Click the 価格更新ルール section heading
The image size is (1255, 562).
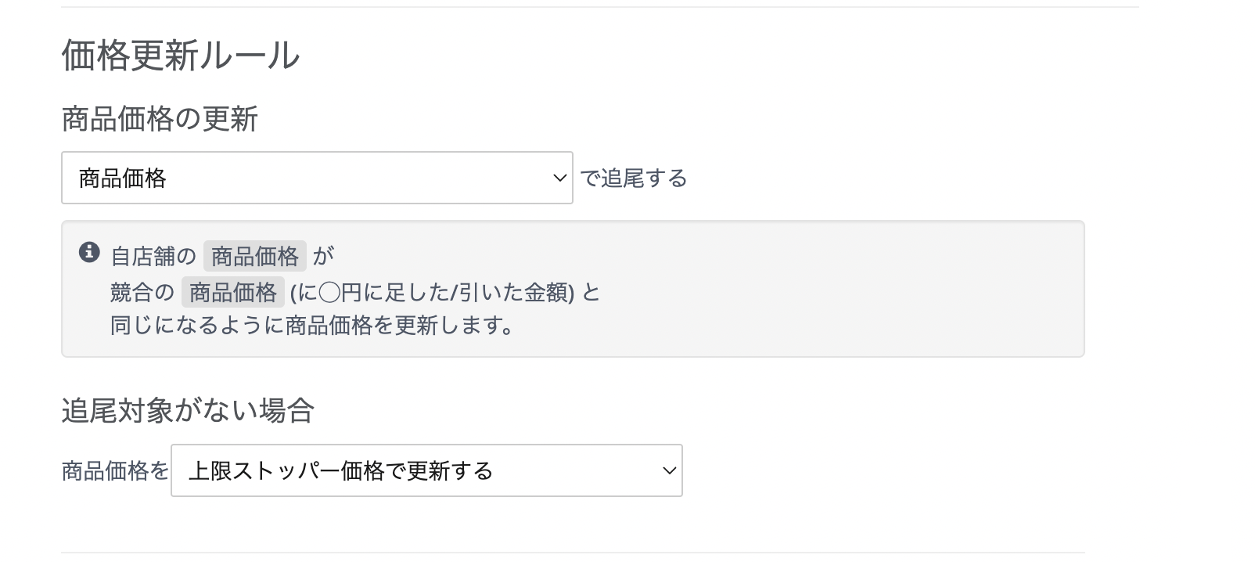[180, 56]
